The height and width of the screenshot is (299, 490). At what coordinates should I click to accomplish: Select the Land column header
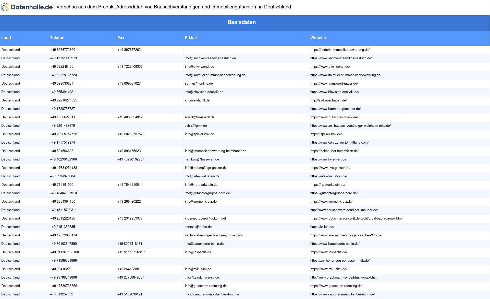coord(6,38)
